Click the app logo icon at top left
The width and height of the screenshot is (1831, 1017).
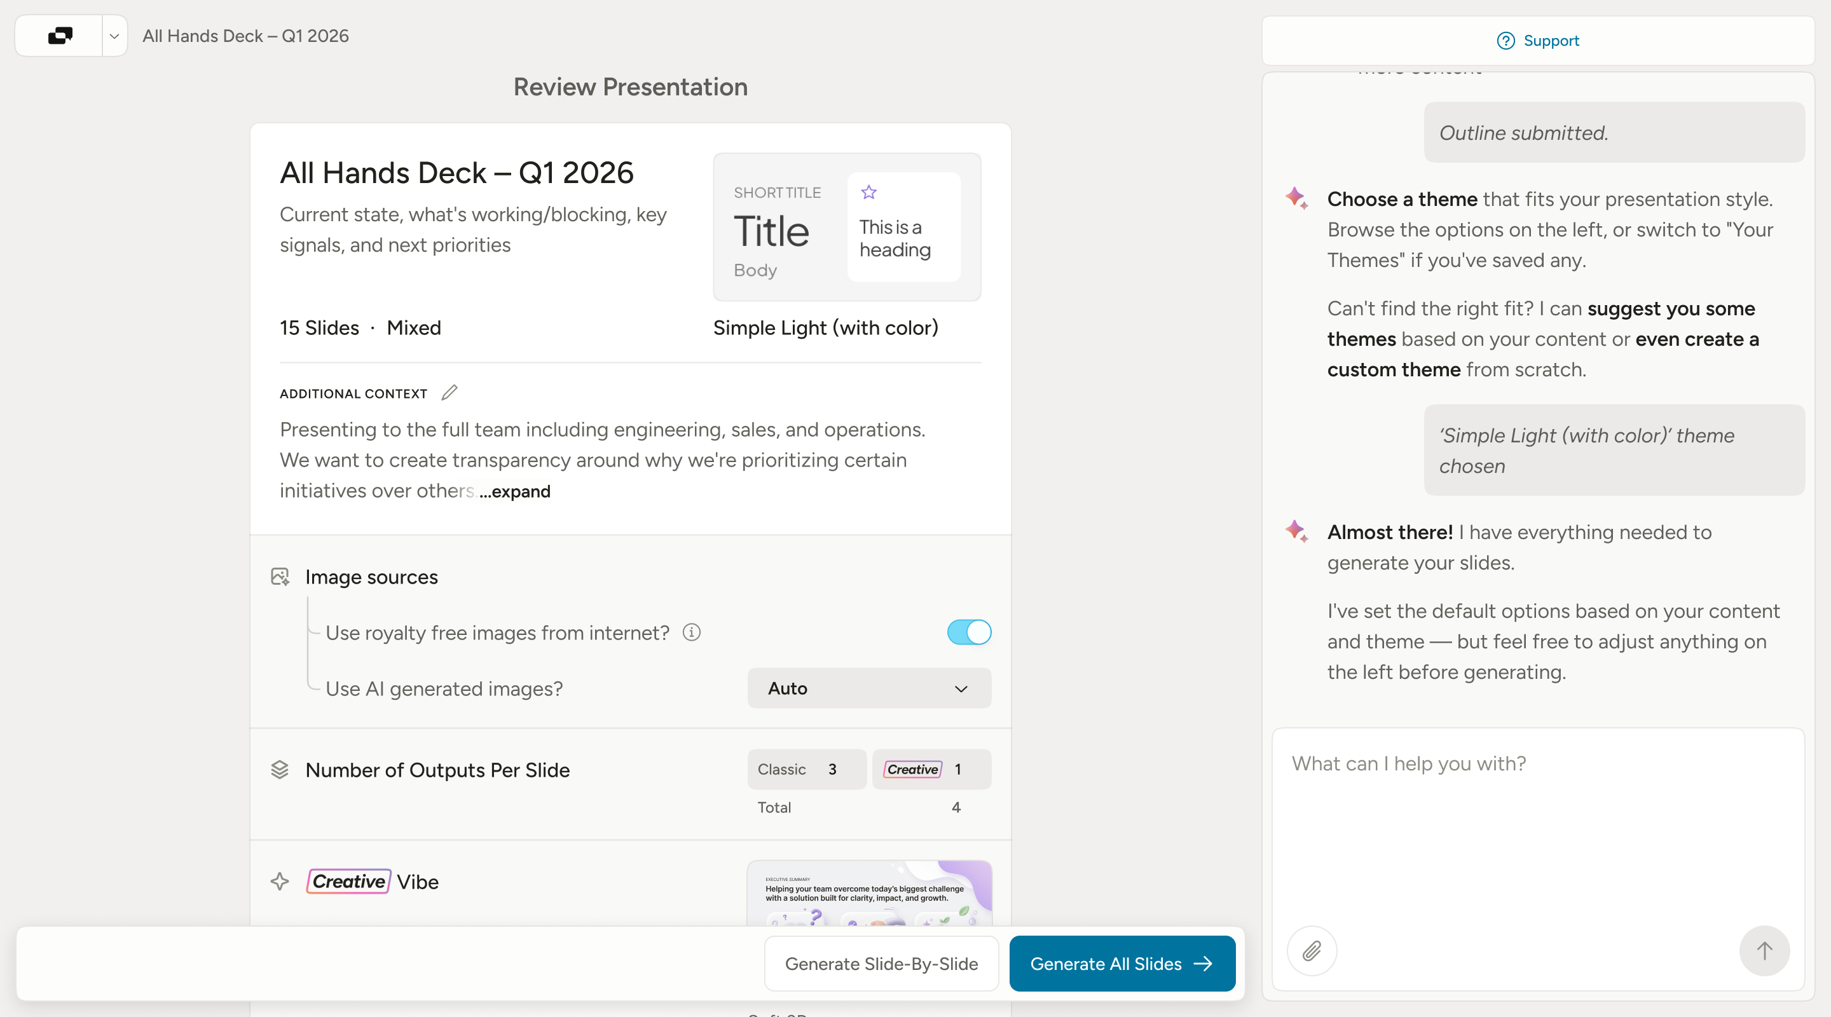coord(60,36)
